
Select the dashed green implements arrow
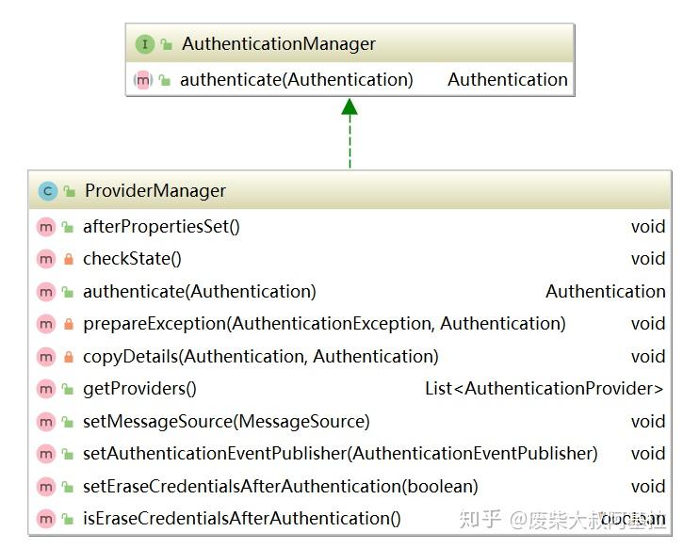(350, 133)
